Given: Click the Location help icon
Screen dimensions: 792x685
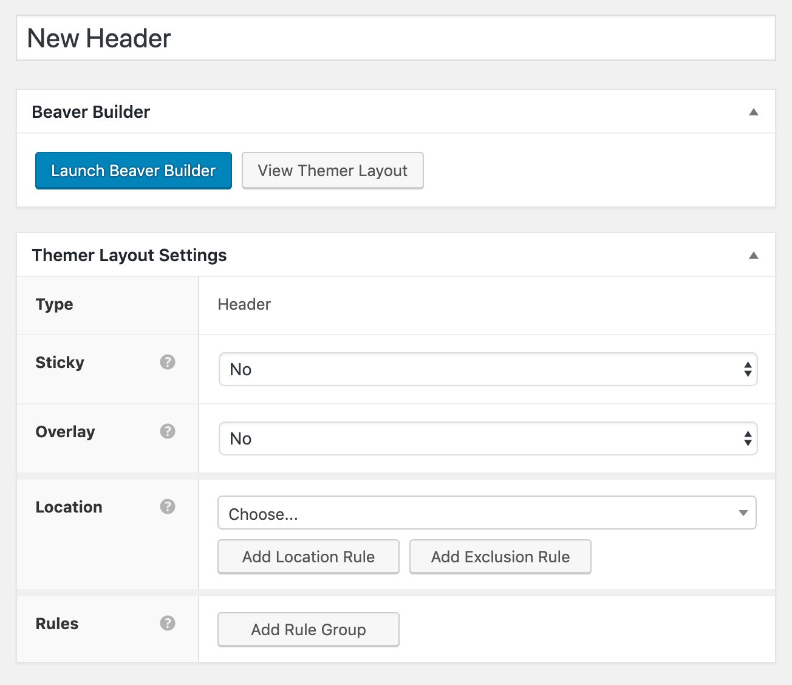Looking at the screenshot, I should click(x=168, y=506).
